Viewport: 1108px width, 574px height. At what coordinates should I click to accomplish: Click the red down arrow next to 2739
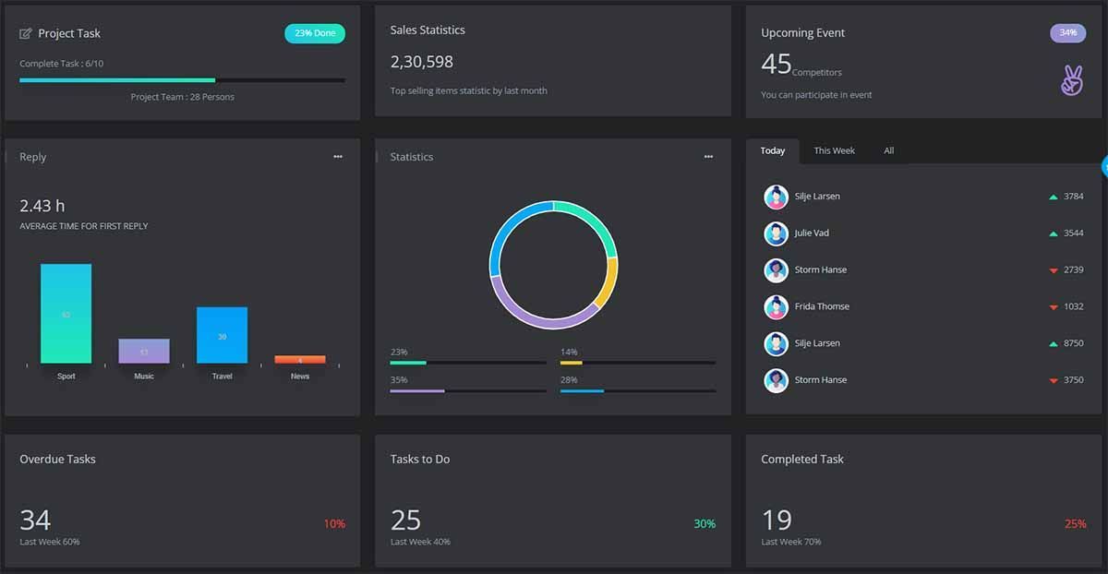point(1054,270)
